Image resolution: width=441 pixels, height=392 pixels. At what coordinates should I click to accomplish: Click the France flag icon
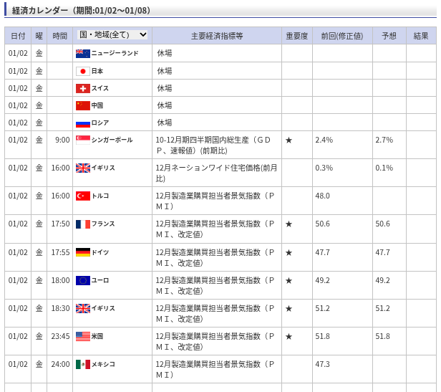click(83, 224)
